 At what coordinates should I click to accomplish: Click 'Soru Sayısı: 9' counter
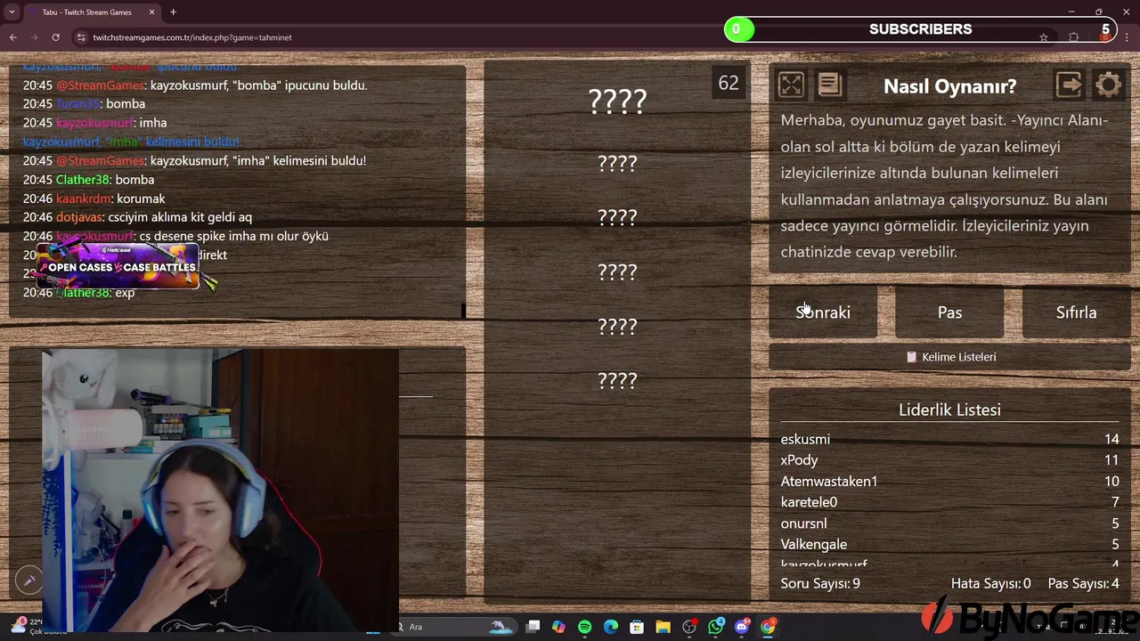point(820,584)
